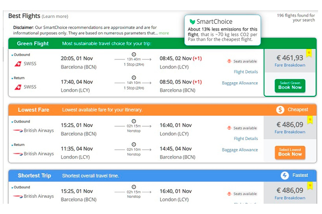
Task: Click the lightning bolt Fastest icon
Action: [285, 175]
